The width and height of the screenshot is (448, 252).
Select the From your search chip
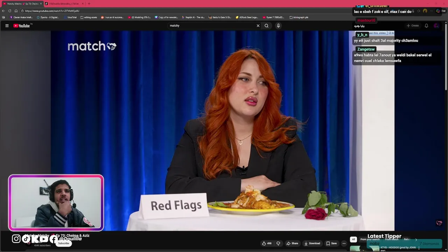pos(370,239)
